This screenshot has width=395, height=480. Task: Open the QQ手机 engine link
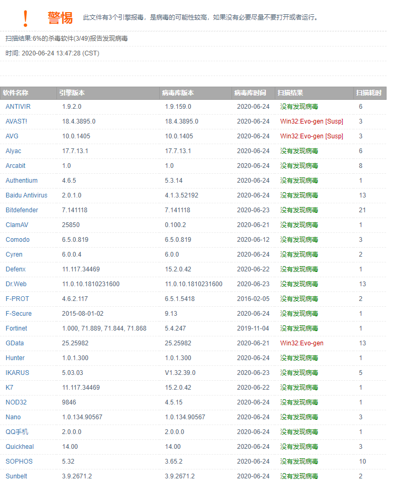coord(17,432)
